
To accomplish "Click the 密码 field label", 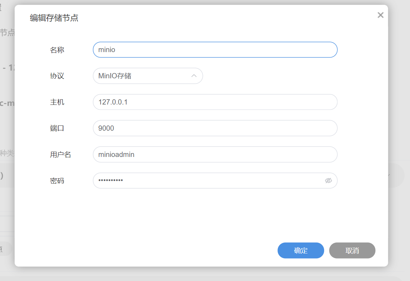I will pos(57,181).
